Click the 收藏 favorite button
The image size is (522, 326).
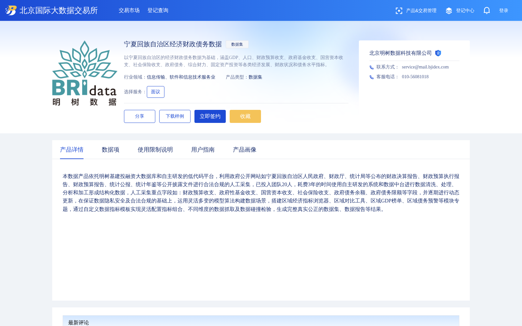pyautogui.click(x=245, y=116)
